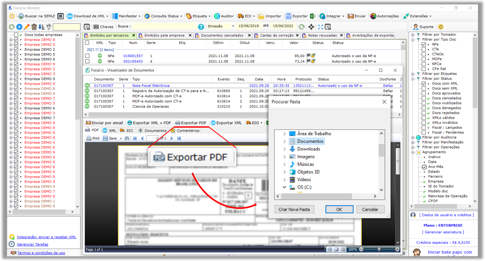
Task: Select the Ano-Mês grouping option
Action: tap(424, 167)
